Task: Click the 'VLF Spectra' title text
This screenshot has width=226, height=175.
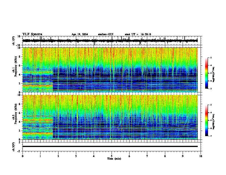Action: tap(32, 34)
